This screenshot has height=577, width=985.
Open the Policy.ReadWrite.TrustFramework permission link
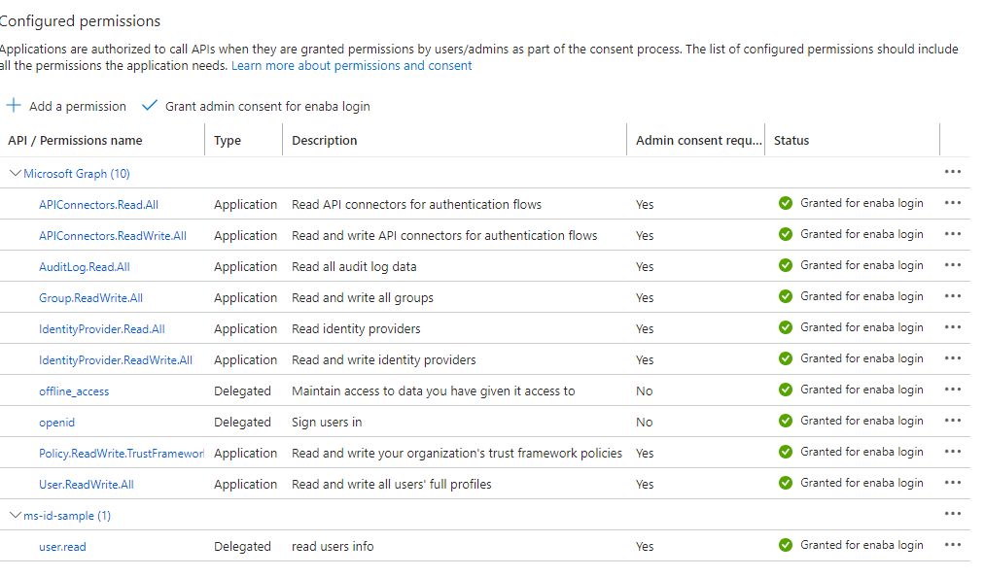(122, 454)
